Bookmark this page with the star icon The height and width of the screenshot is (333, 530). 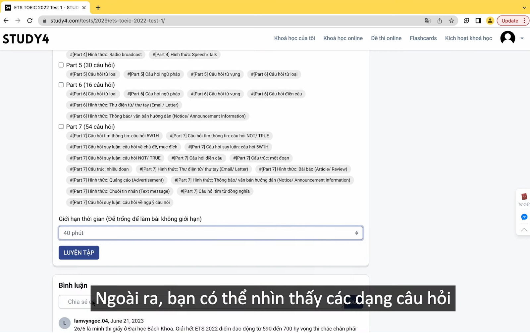(x=451, y=21)
